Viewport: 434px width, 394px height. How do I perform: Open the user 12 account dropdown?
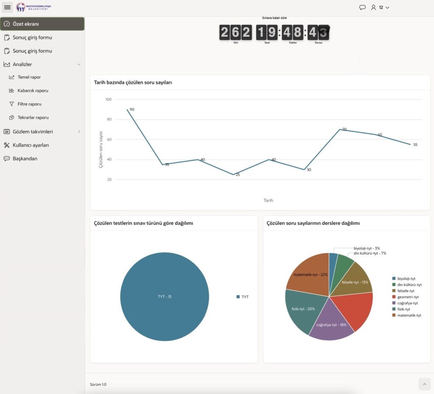(x=380, y=7)
